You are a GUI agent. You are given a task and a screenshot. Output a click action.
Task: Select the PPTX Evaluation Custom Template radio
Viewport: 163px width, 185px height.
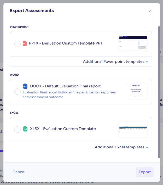[x=18, y=44]
